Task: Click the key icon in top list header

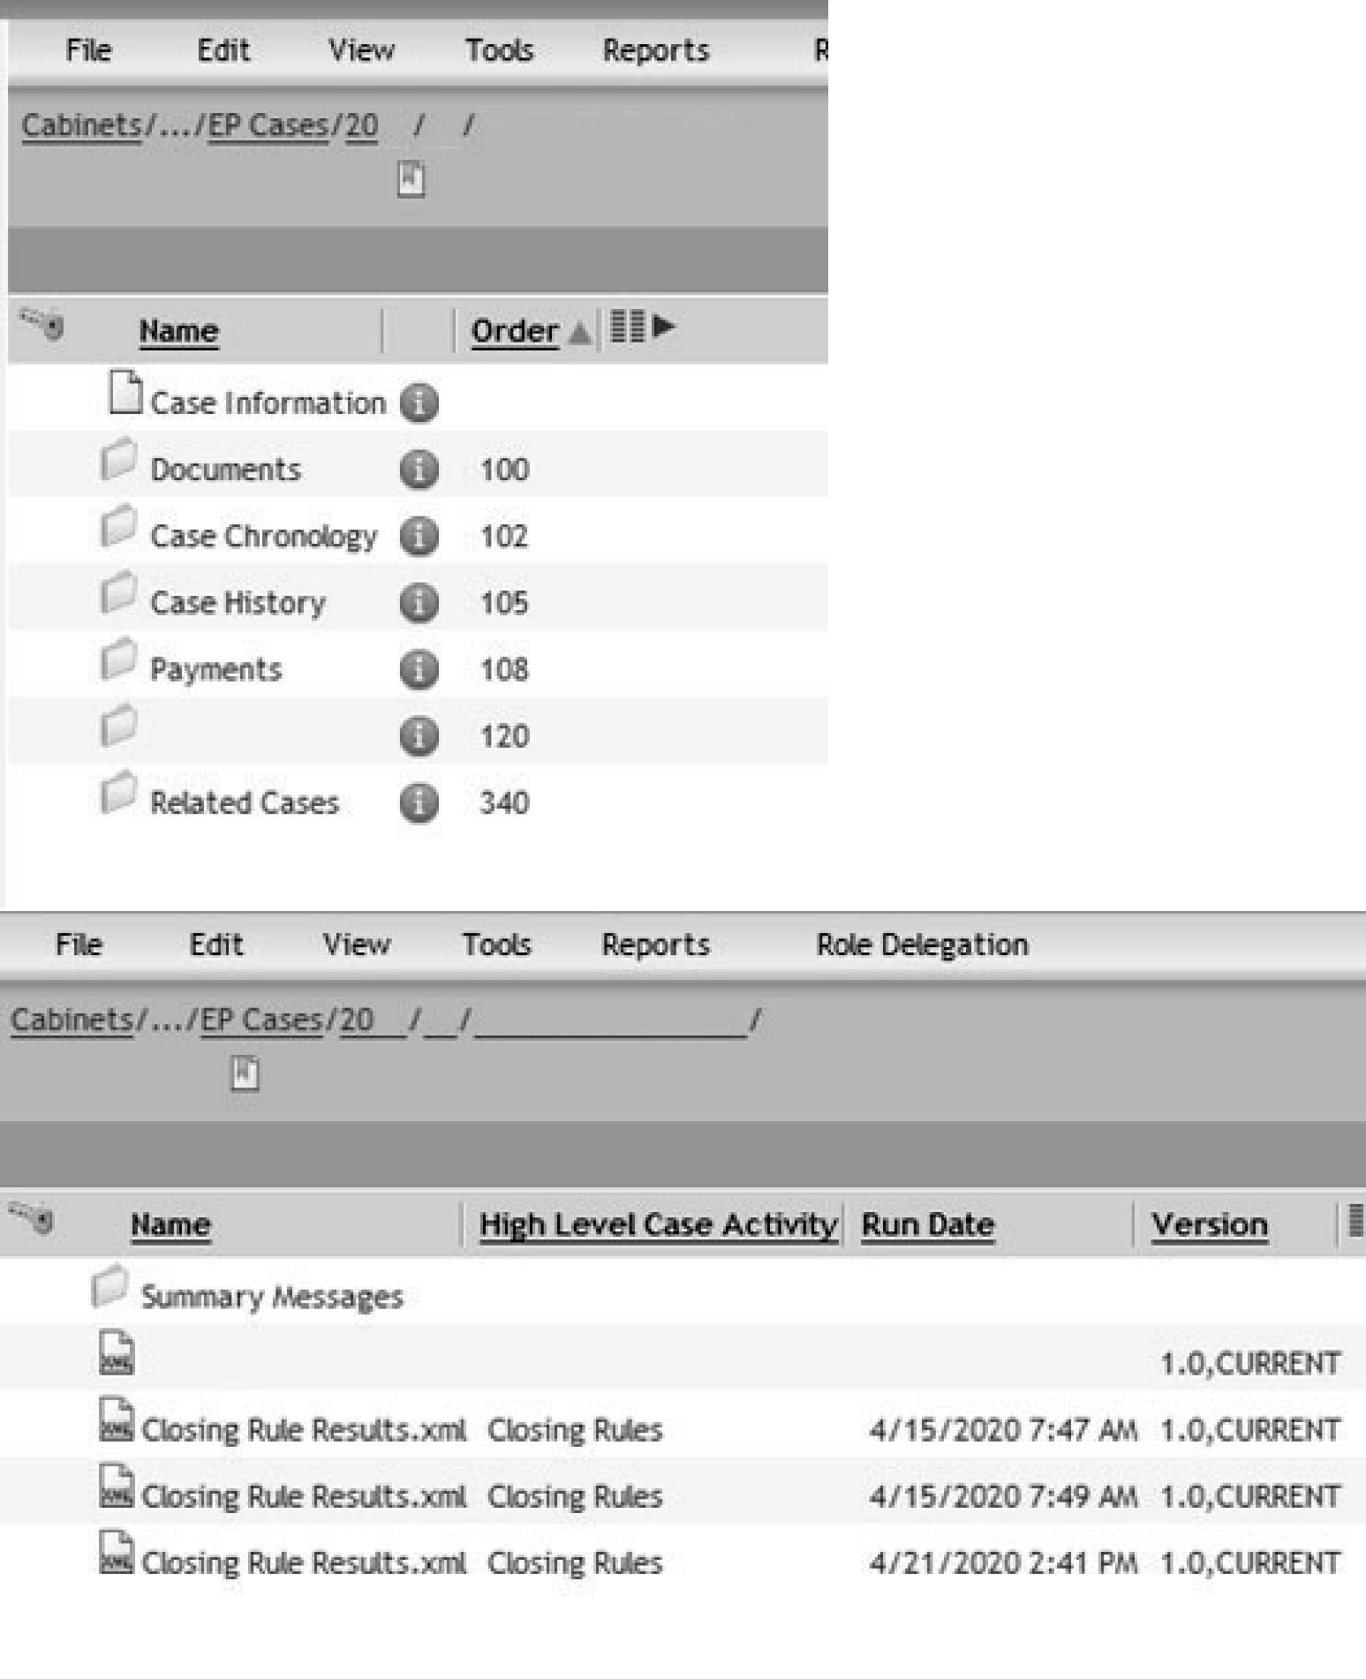Action: tap(42, 324)
